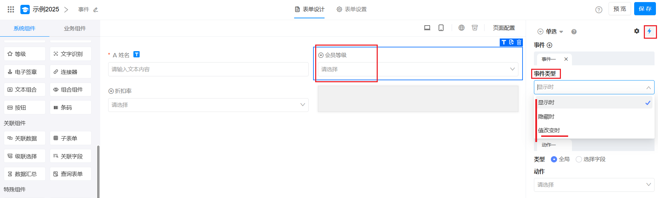Select the 全局 radio button
The height and width of the screenshot is (198, 658).
554,159
